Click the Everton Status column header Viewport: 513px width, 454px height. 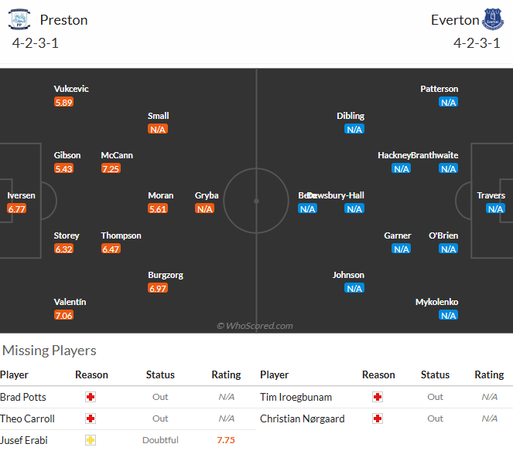click(x=435, y=374)
